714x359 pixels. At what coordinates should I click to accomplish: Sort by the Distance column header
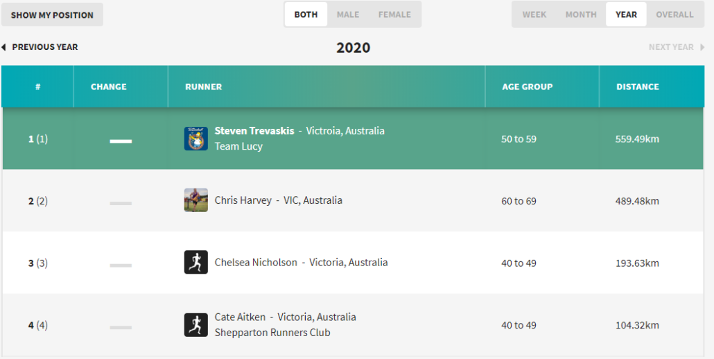pos(638,87)
